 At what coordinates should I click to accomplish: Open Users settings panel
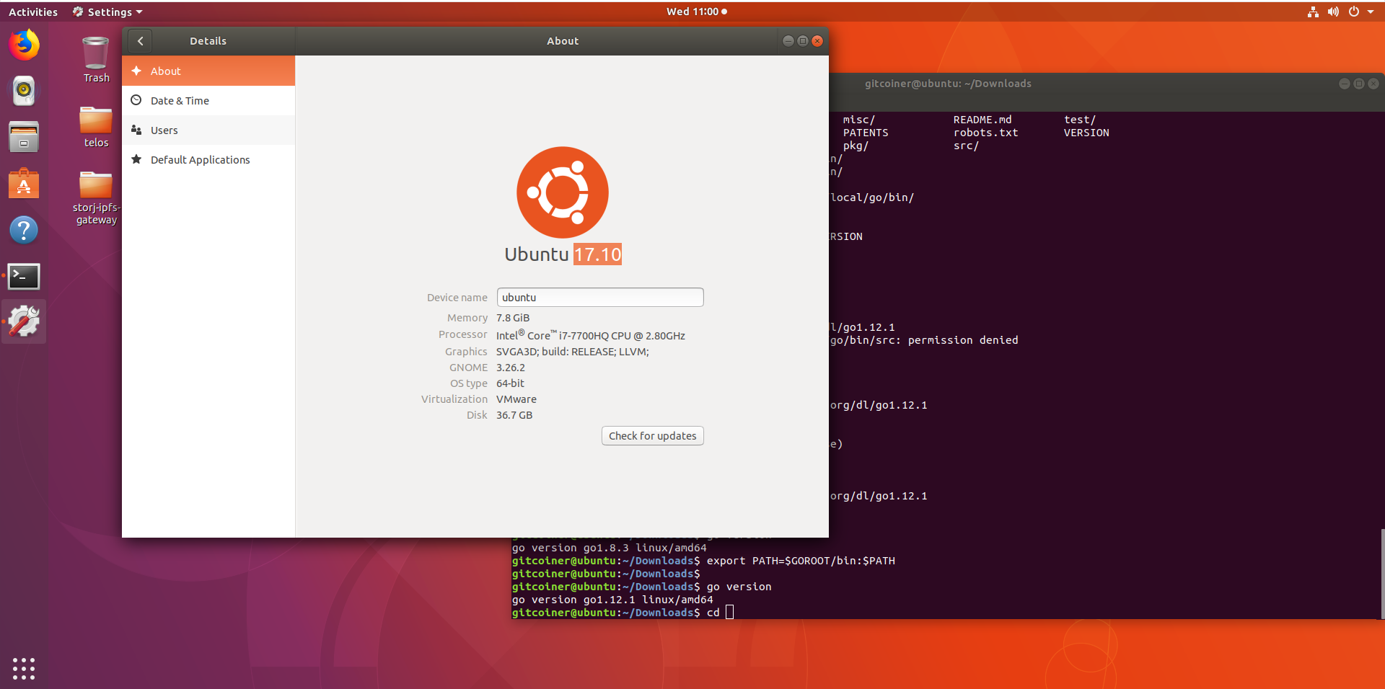208,130
